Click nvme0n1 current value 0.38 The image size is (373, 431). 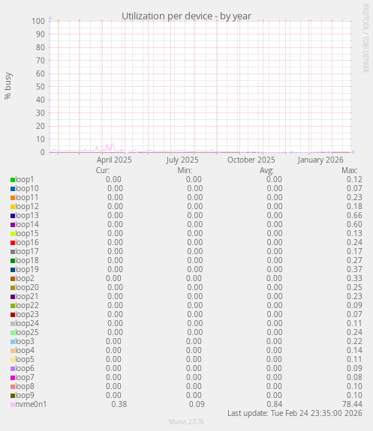point(119,404)
